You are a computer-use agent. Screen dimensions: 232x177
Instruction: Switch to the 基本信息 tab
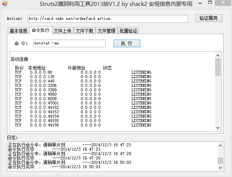click(x=18, y=31)
